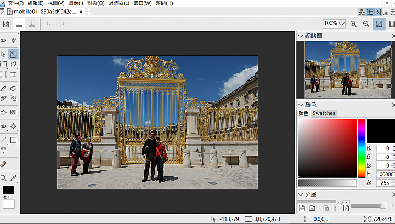Click the upload arrow toolbar icon
The image size is (395, 224).
(19, 24)
